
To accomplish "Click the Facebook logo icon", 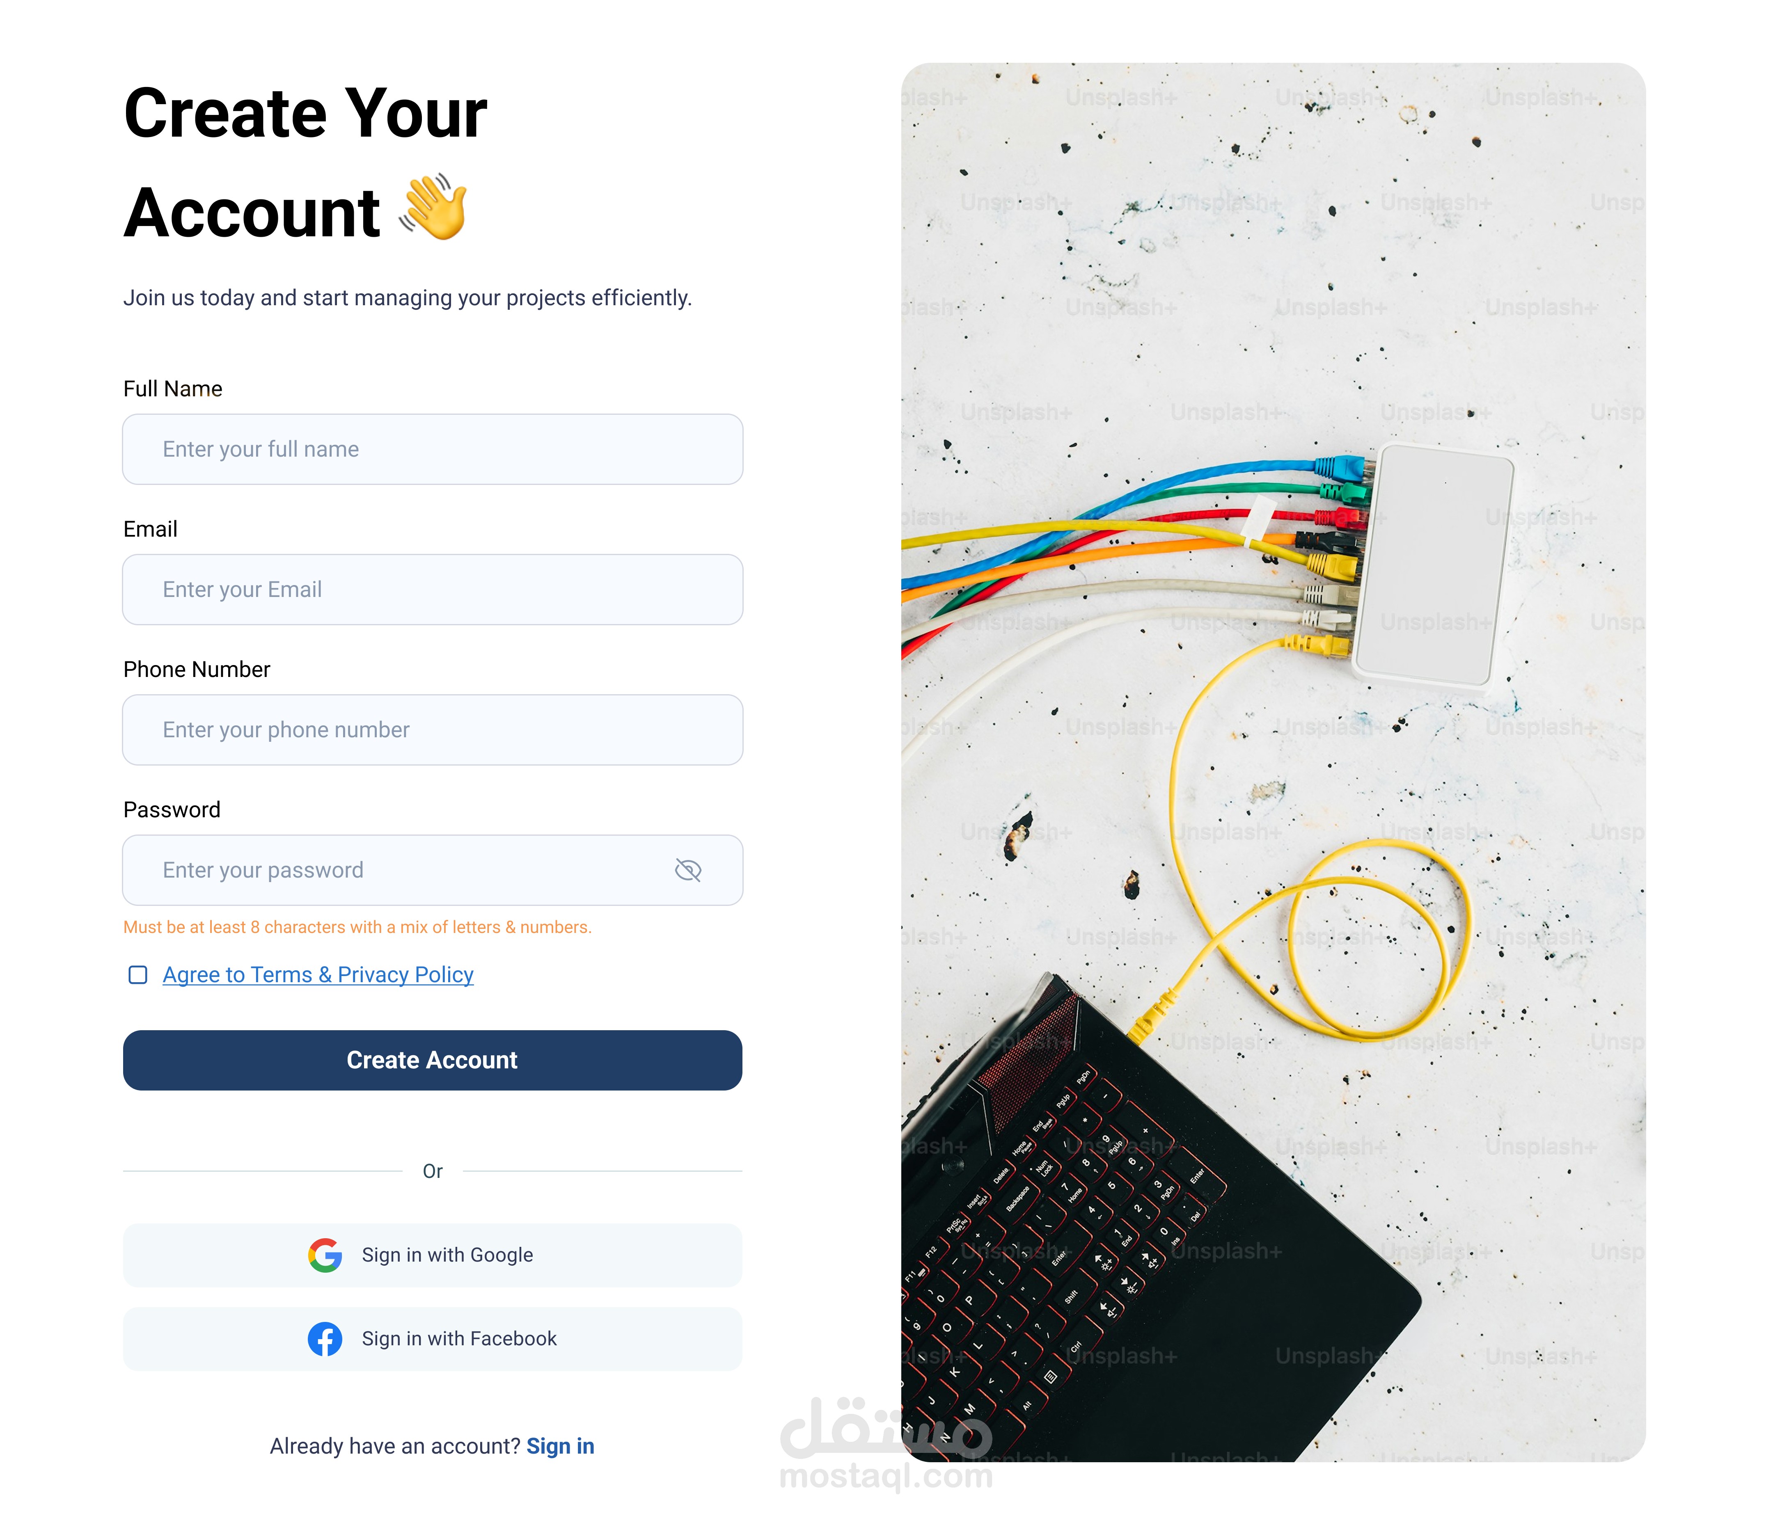I will click(x=325, y=1339).
